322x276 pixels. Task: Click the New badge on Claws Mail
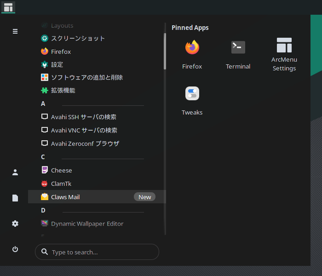click(x=144, y=197)
